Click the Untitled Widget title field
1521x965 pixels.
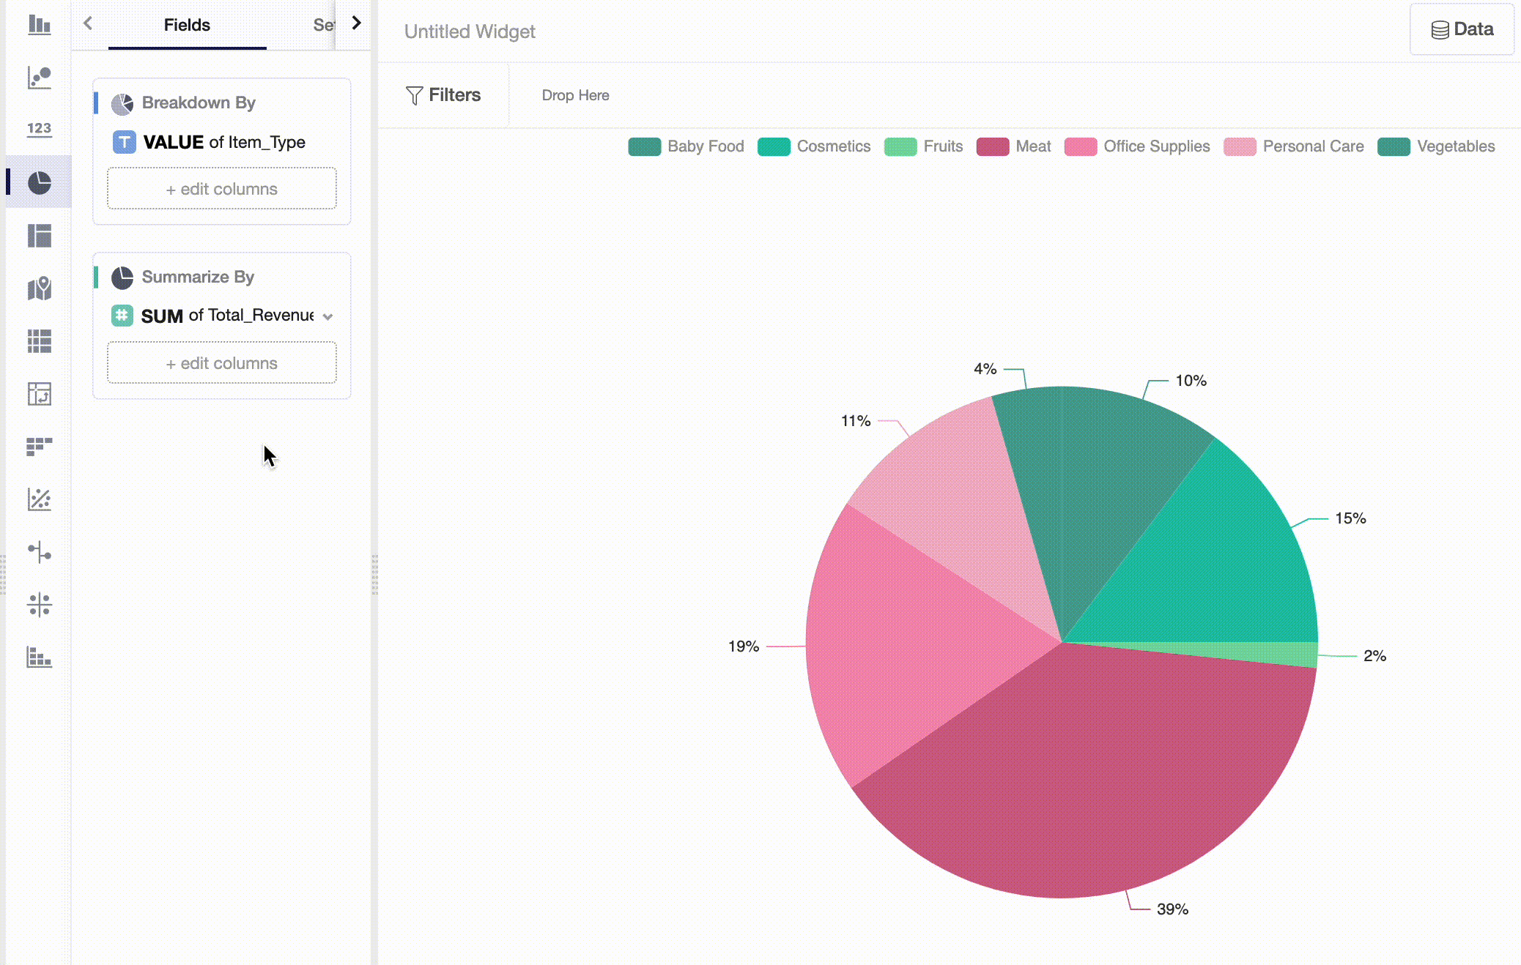pyautogui.click(x=470, y=31)
